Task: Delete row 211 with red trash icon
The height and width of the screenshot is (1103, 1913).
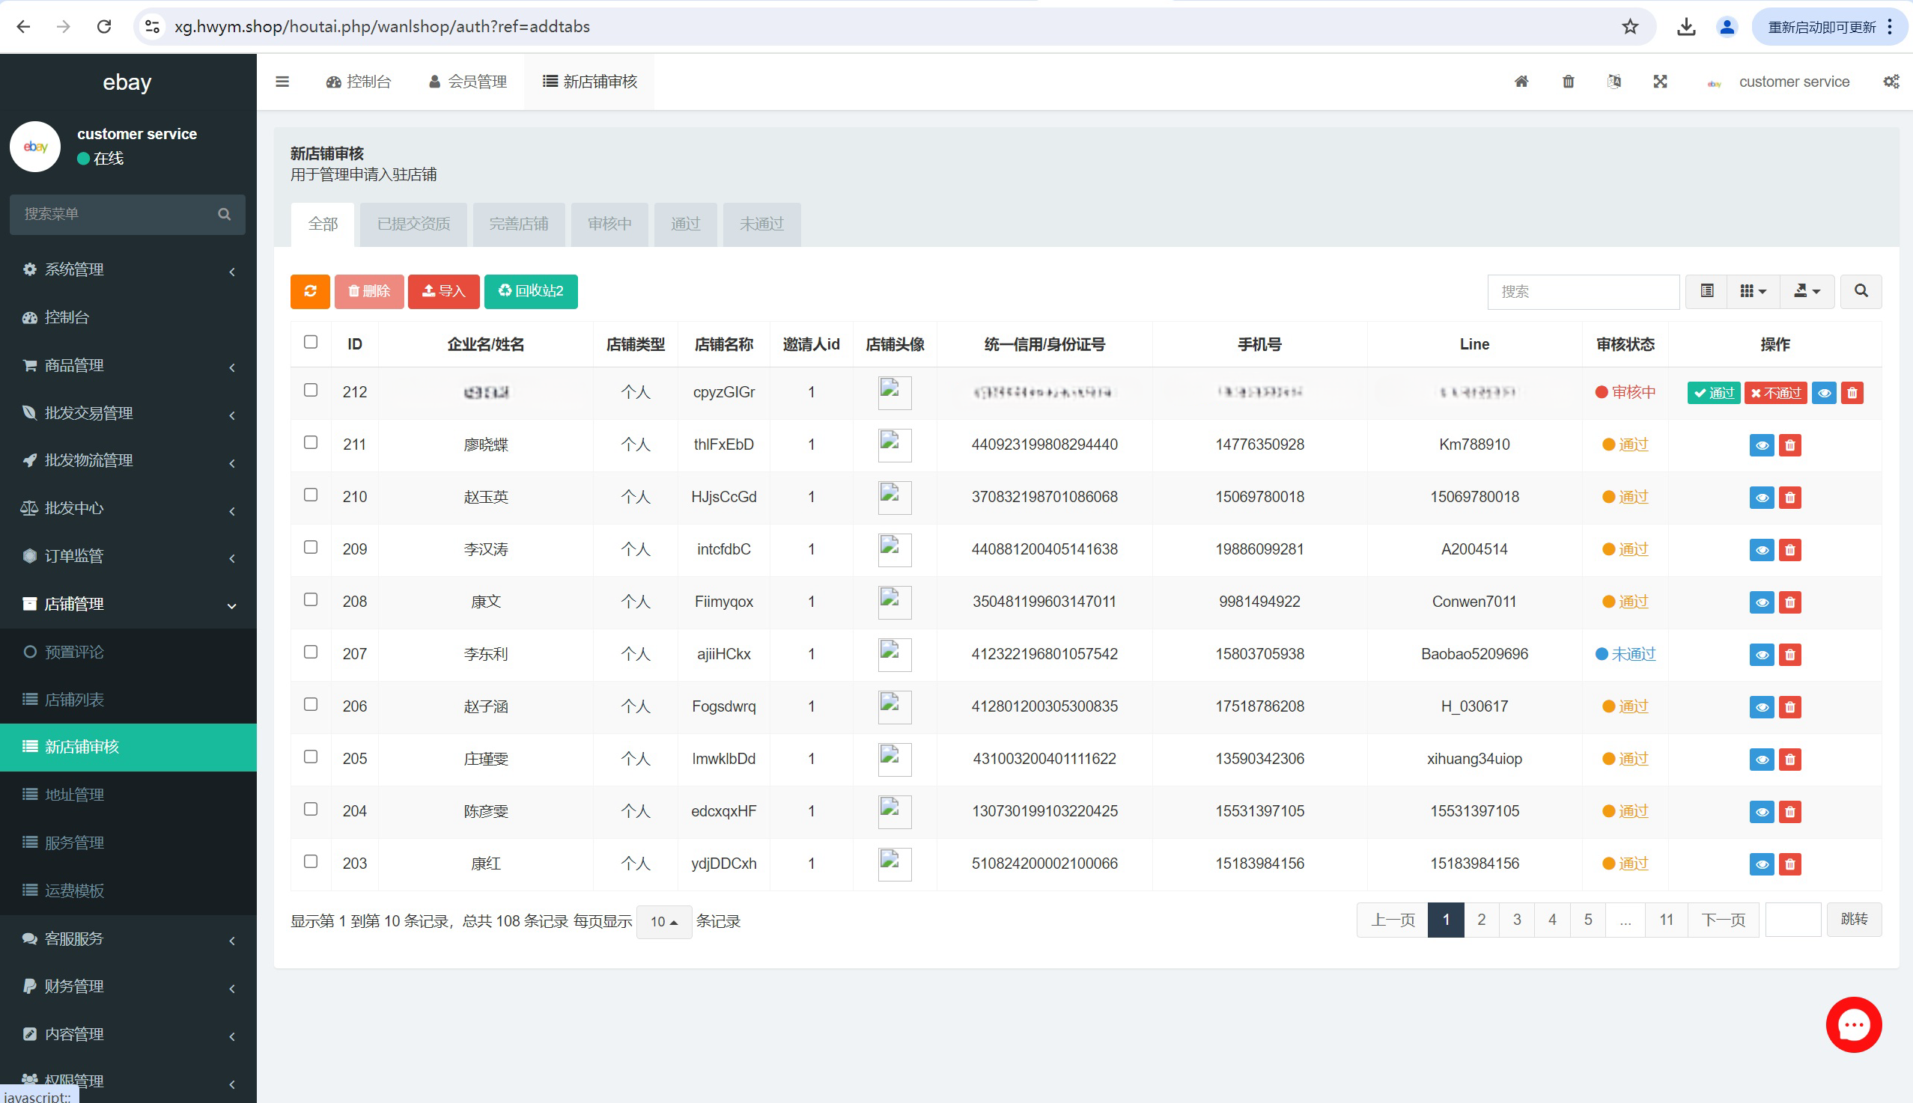Action: click(1789, 445)
